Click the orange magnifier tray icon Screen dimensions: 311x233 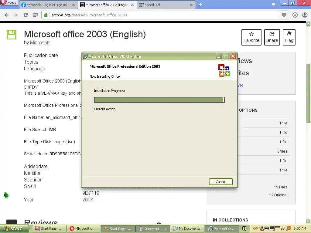click(x=289, y=228)
